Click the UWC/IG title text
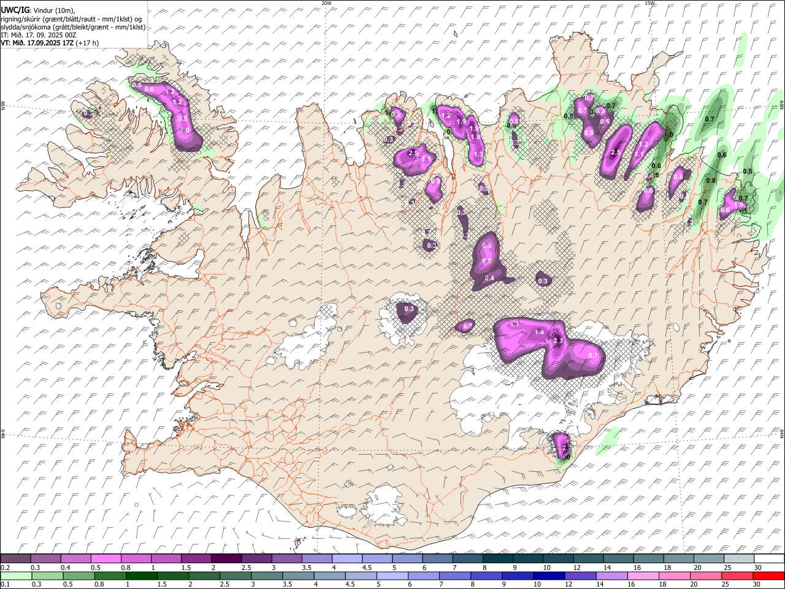785x589 pixels. 15,10
